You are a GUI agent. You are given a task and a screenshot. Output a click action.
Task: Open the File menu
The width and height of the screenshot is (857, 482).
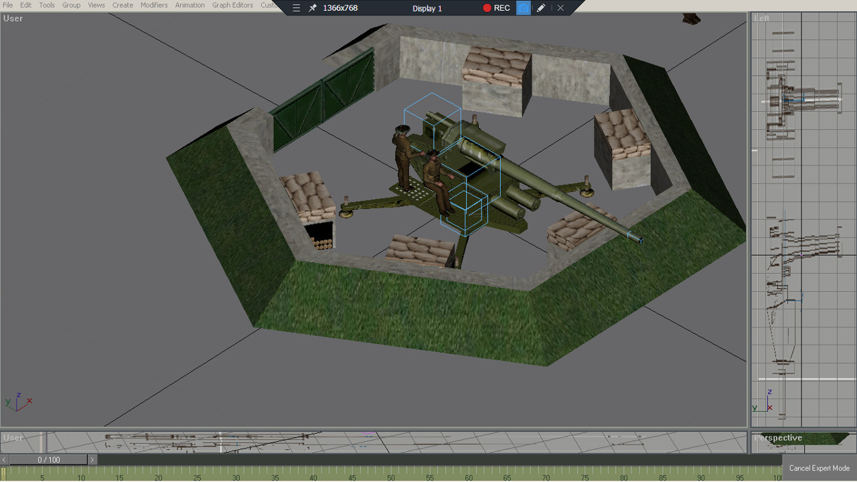pyautogui.click(x=8, y=5)
